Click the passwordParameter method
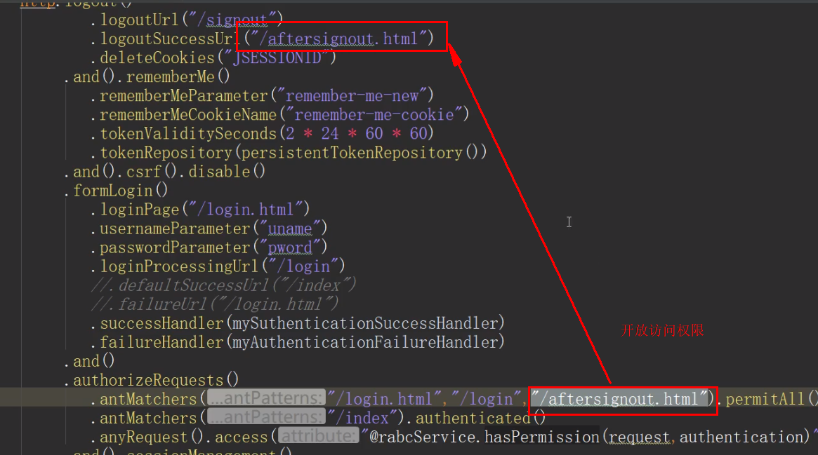The image size is (818, 455). 175,247
